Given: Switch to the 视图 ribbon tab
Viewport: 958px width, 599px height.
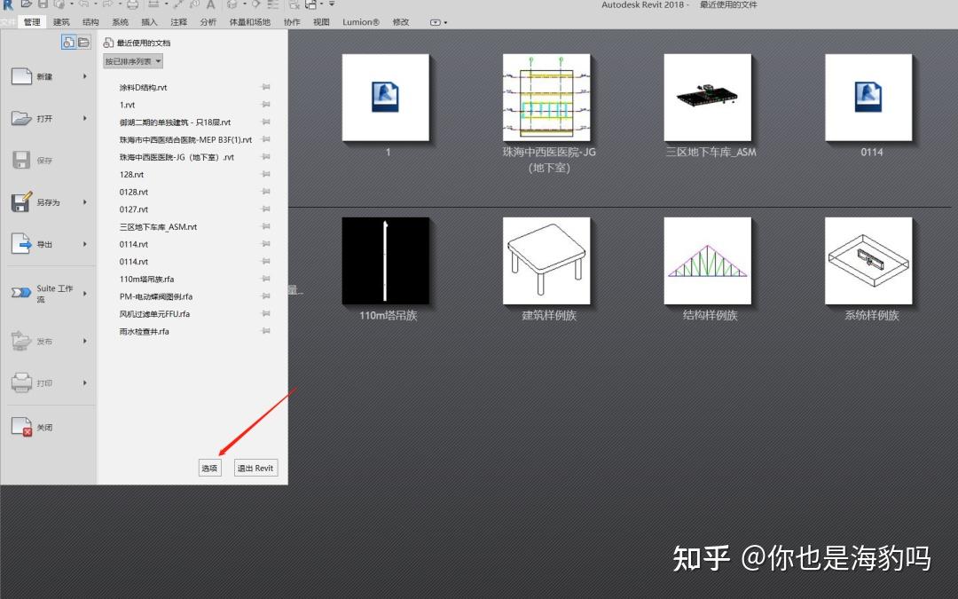Looking at the screenshot, I should coord(321,22).
